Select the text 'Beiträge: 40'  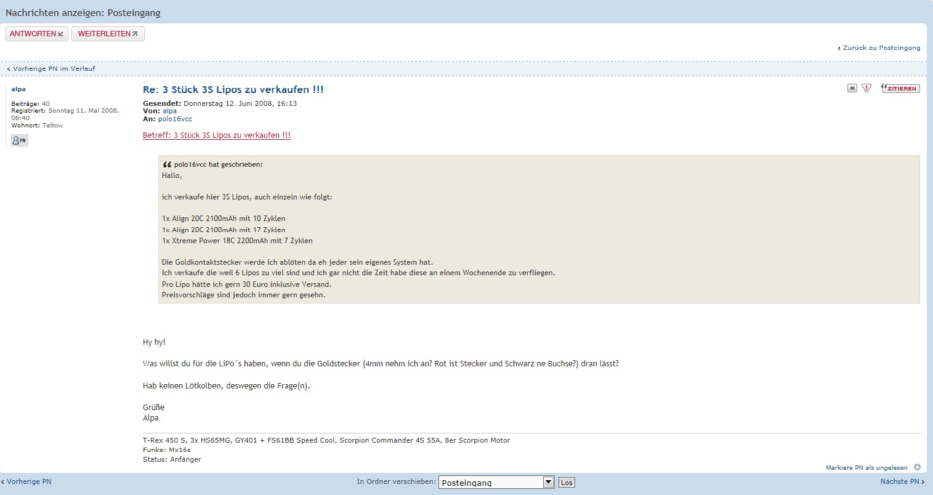pos(30,104)
